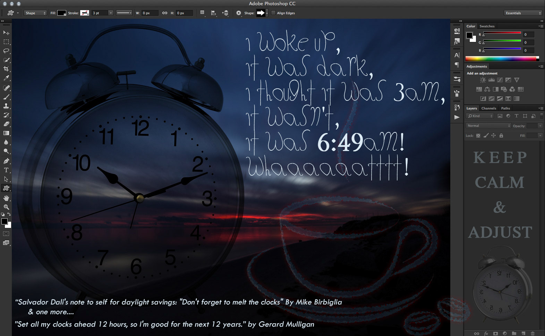545x336 pixels.
Task: Select the Rectangular Marquee tool
Action: coord(6,42)
